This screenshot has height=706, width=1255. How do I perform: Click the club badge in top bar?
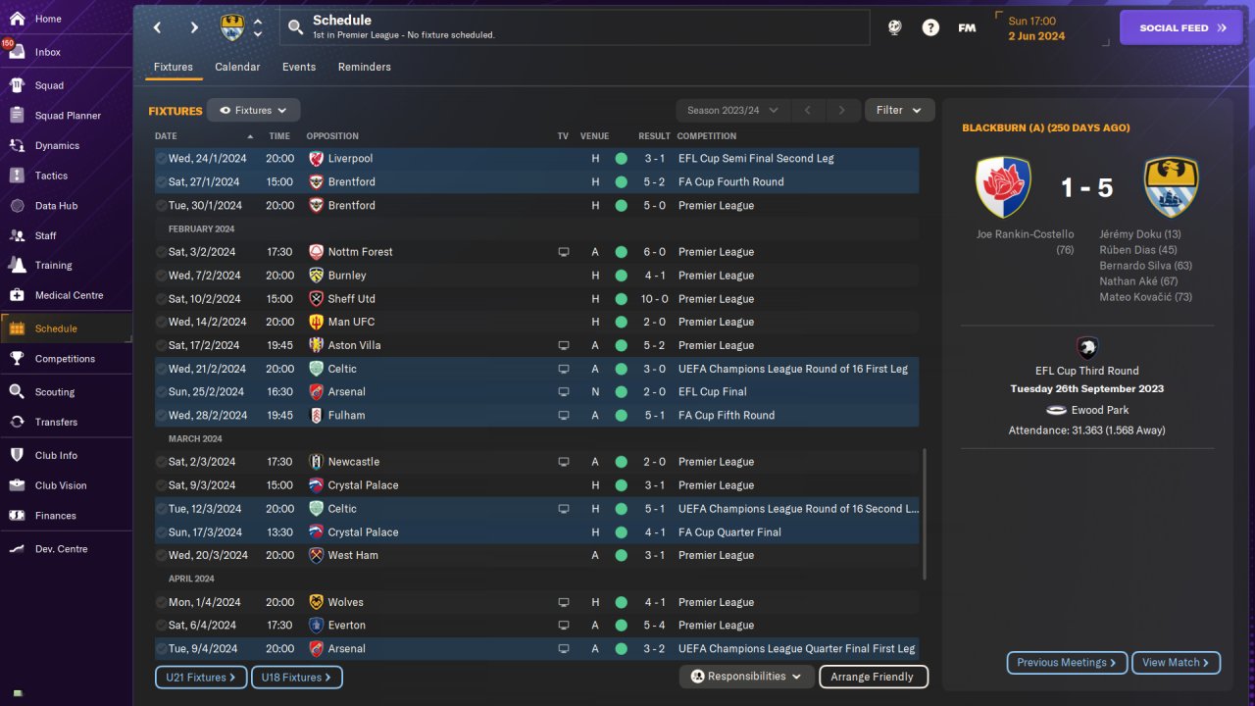(x=232, y=27)
